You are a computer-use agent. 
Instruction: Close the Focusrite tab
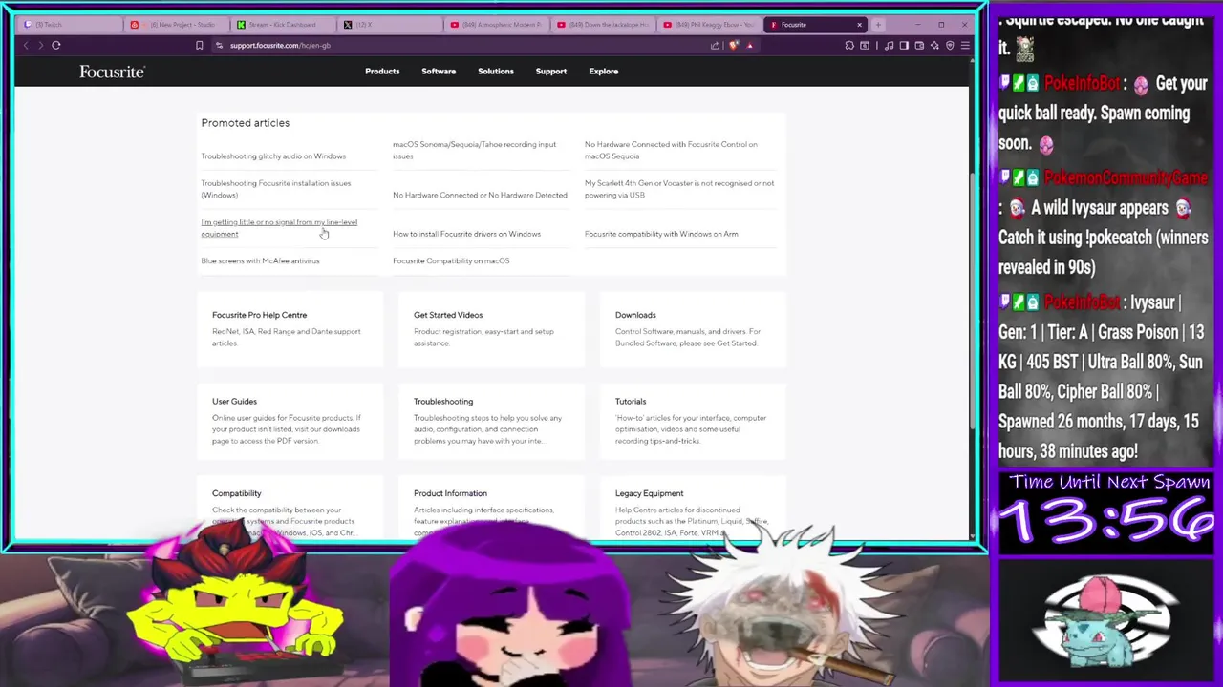coord(859,25)
